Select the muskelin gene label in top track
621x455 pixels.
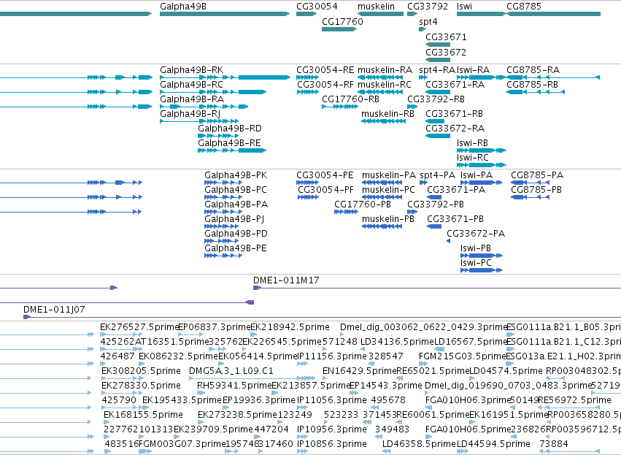pyautogui.click(x=376, y=7)
